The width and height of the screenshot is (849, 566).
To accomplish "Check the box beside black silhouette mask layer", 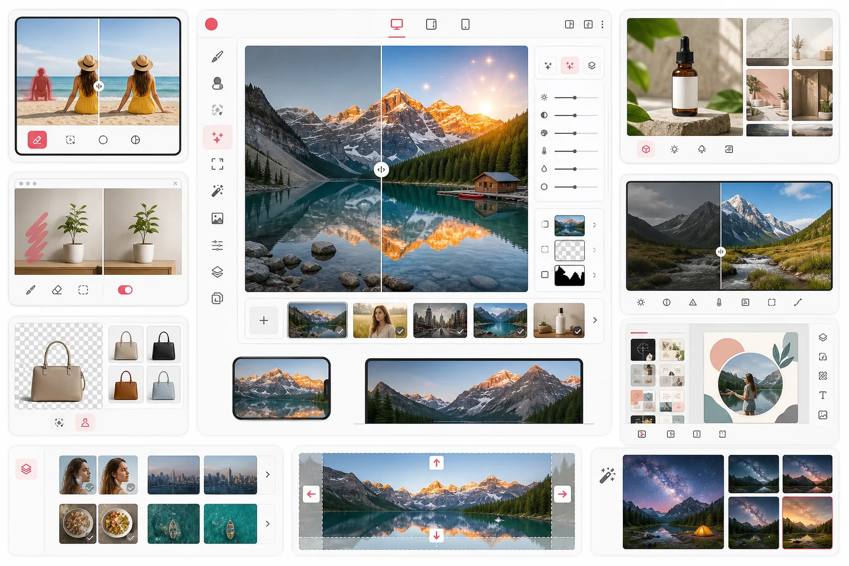I will pyautogui.click(x=545, y=275).
